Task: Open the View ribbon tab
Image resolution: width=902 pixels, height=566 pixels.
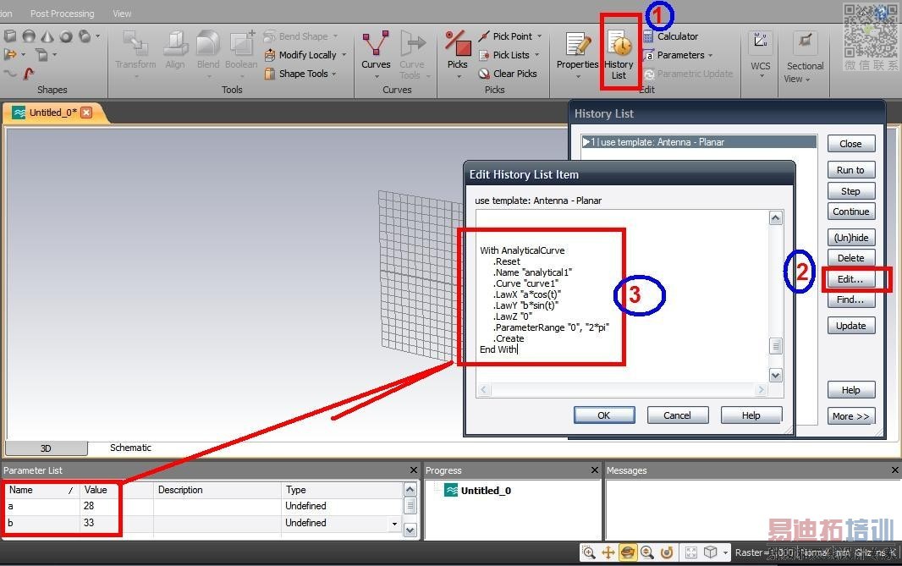Action: point(122,14)
